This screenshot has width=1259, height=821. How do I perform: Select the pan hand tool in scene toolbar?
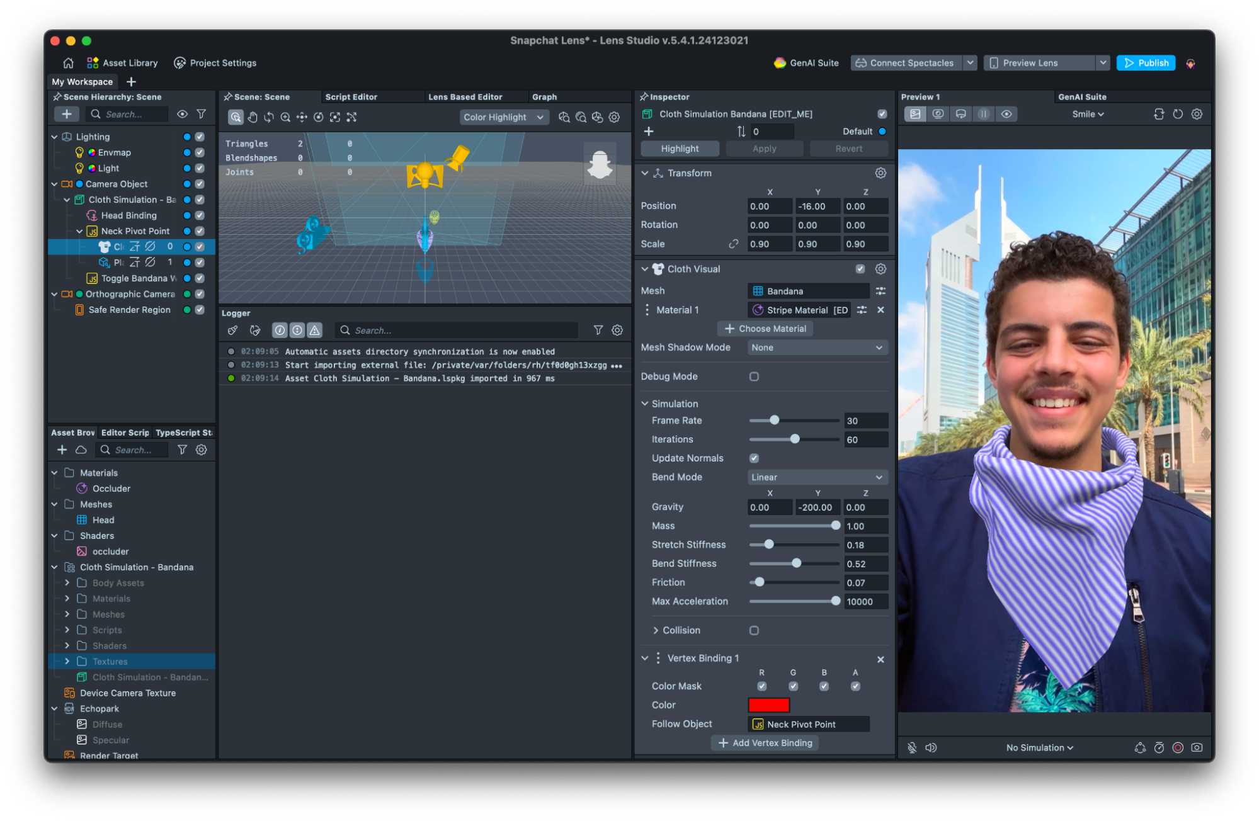[253, 117]
